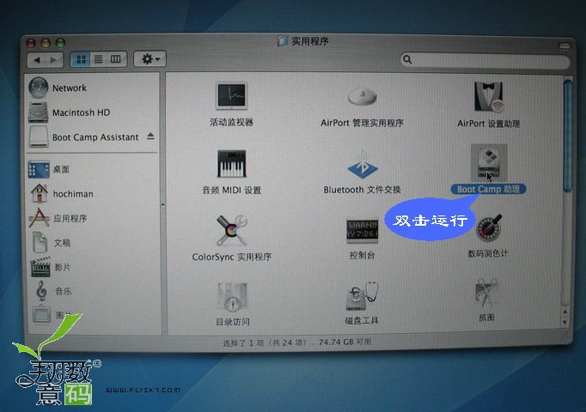This screenshot has width=586, height=412.
Task: Select the Bluetooth 文件交换 icon
Action: (362, 165)
